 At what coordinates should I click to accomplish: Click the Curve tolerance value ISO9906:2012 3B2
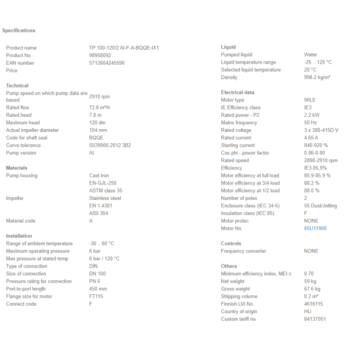pyautogui.click(x=110, y=145)
